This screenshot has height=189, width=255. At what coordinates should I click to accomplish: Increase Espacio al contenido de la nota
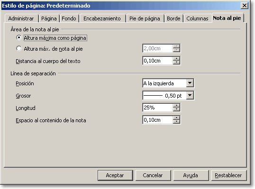tap(176, 118)
